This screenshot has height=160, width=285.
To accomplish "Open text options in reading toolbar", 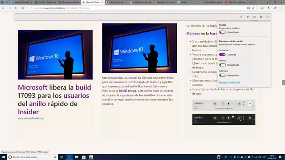I will tap(248, 17).
